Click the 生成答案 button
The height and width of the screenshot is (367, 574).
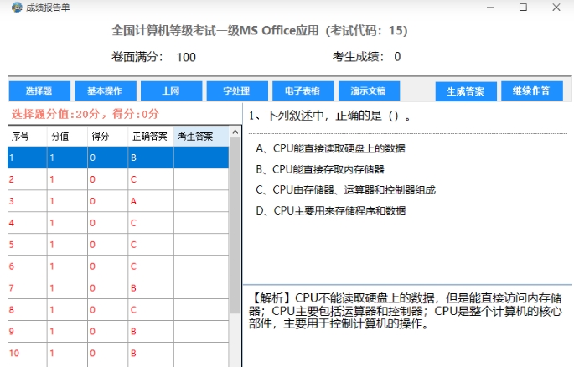pos(466,91)
